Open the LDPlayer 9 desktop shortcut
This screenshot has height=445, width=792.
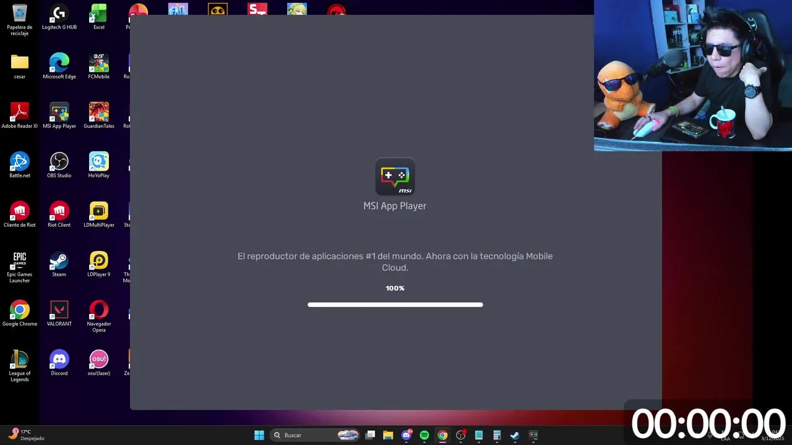click(99, 265)
